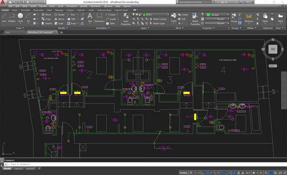Click Match Layer button
This screenshot has width=287, height=175.
point(157,23)
